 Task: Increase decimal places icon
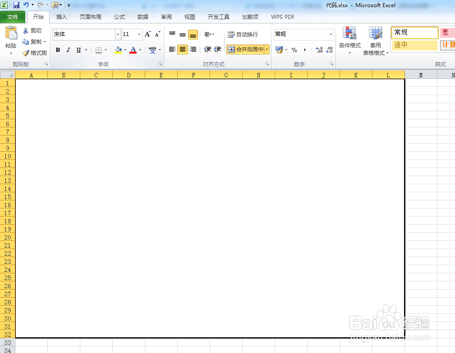click(x=319, y=50)
